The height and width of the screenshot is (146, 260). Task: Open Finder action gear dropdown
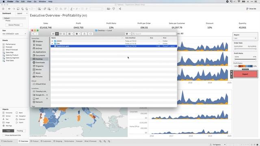(78, 34)
